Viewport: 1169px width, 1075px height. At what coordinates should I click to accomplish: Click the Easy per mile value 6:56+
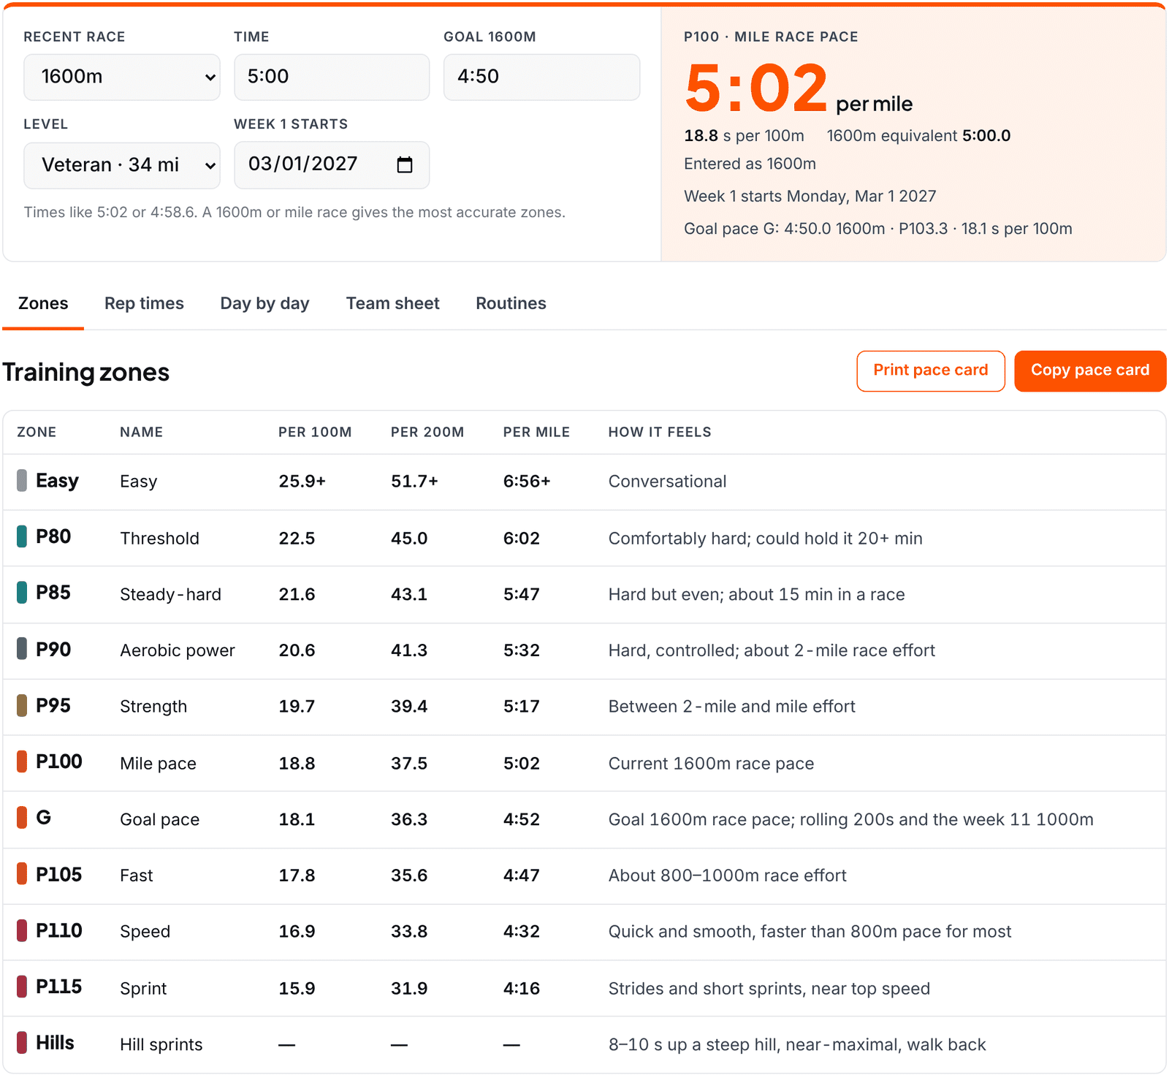point(527,482)
